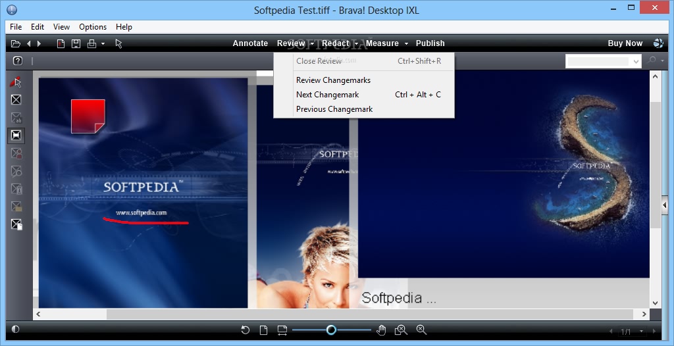Click the Publish button
The width and height of the screenshot is (674, 346).
pos(430,43)
